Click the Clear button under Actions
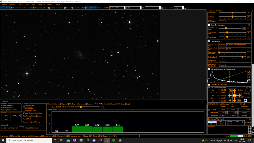This screenshot has width=254, height=143. 6,116
